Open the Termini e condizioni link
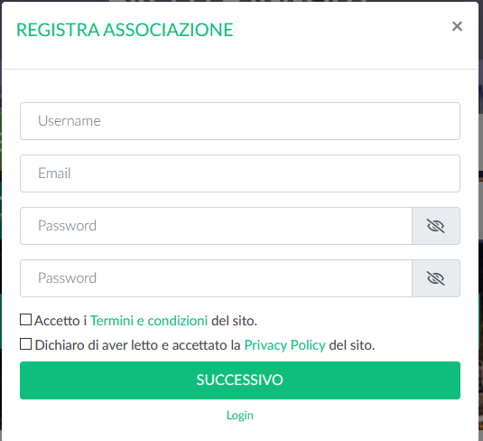This screenshot has width=483, height=441. (149, 321)
